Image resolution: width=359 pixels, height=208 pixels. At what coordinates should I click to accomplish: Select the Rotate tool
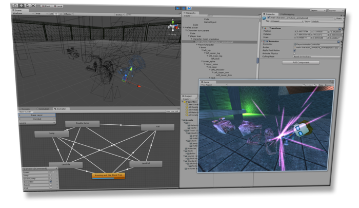tap(27, 6)
